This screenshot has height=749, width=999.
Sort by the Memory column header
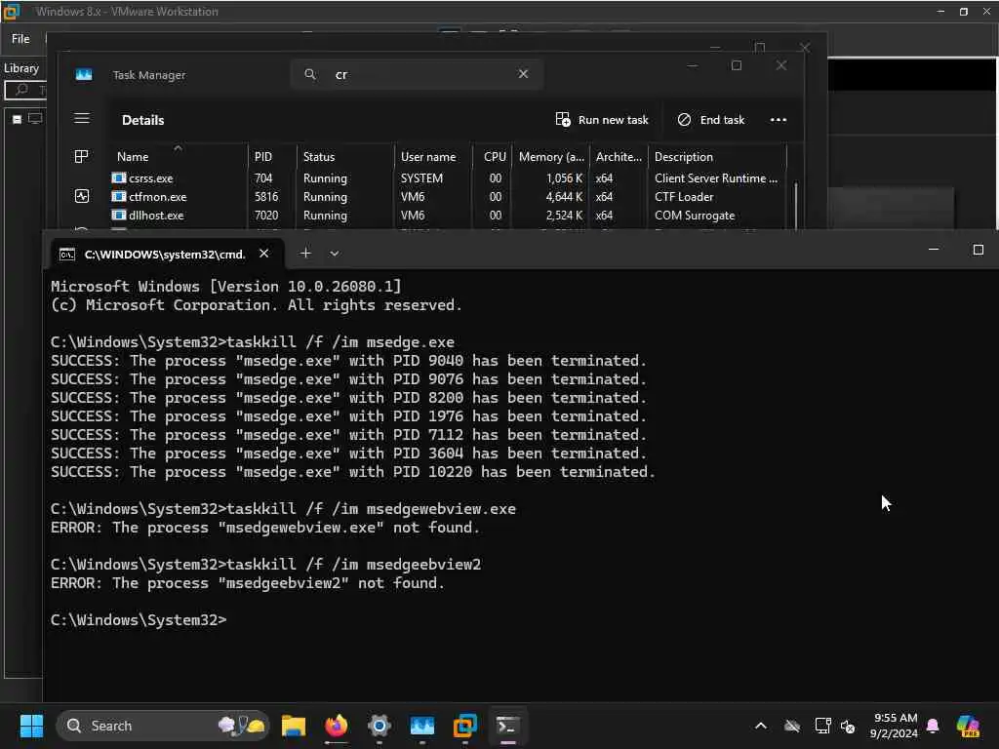tap(551, 157)
